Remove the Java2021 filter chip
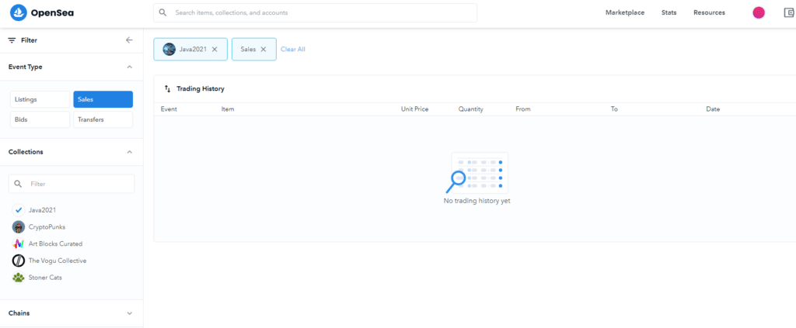Image resolution: width=796 pixels, height=328 pixels. [215, 50]
